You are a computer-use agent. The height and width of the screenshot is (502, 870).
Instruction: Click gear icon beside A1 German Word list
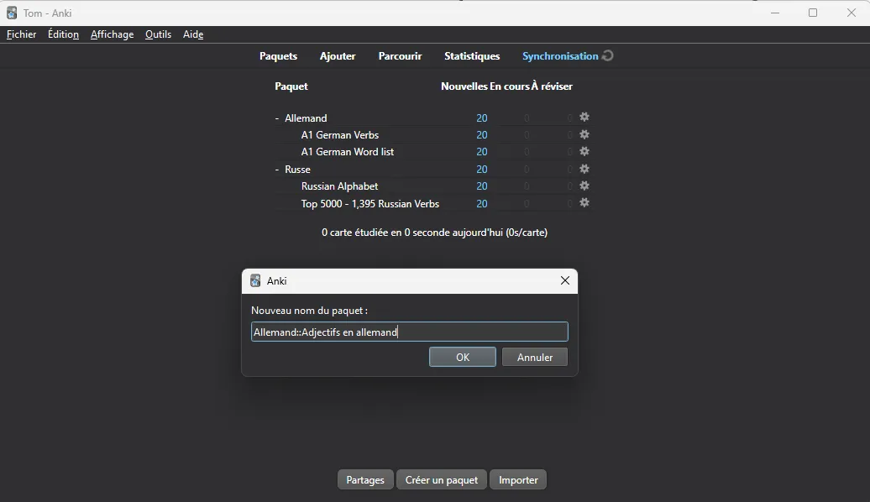[x=584, y=152]
